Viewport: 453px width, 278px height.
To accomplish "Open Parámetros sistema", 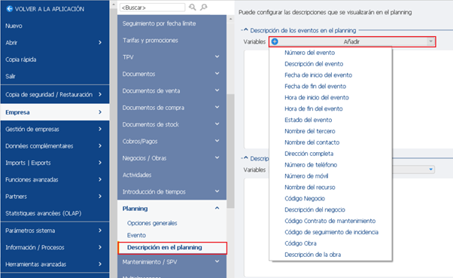I will [55, 231].
